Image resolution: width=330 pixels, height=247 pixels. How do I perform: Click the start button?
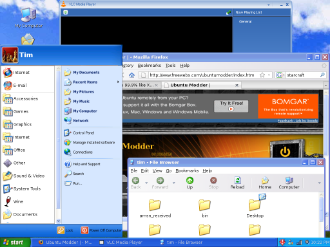point(15,242)
